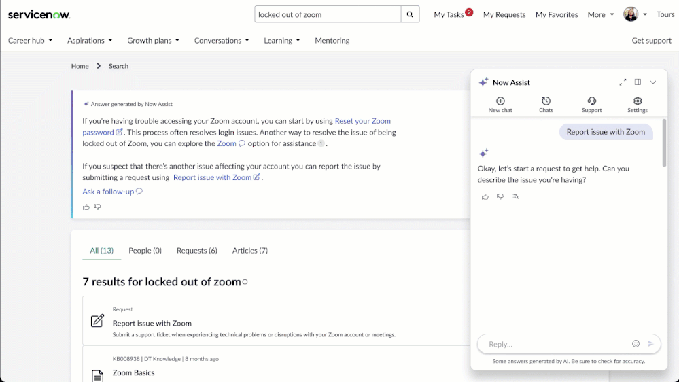Click send arrow in reply box
The width and height of the screenshot is (679, 382).
coord(650,344)
